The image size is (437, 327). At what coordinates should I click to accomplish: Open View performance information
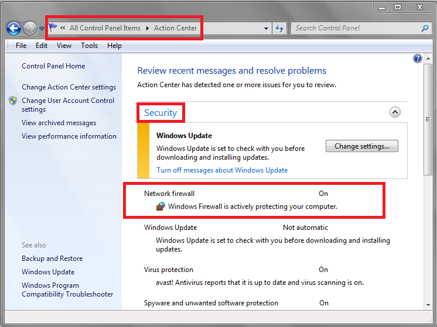(69, 136)
